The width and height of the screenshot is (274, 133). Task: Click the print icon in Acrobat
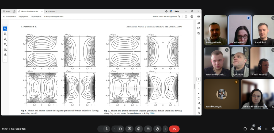point(192,16)
